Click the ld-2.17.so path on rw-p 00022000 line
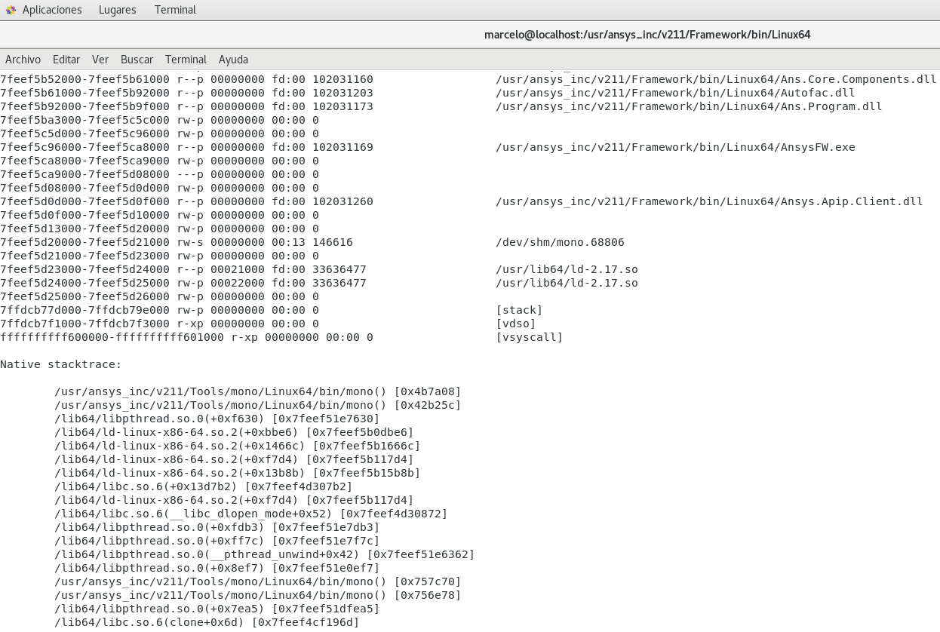This screenshot has width=940, height=632. (x=567, y=283)
